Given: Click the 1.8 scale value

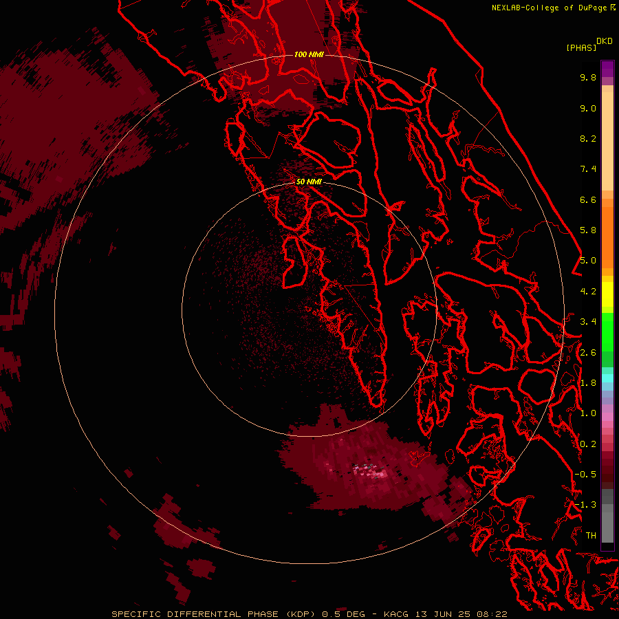Looking at the screenshot, I should [x=588, y=383].
